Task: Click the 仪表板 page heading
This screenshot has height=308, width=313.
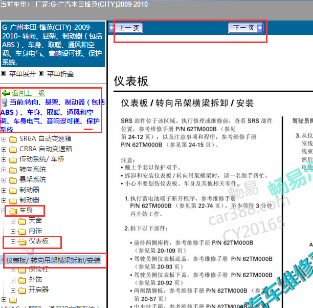Action: (131, 81)
